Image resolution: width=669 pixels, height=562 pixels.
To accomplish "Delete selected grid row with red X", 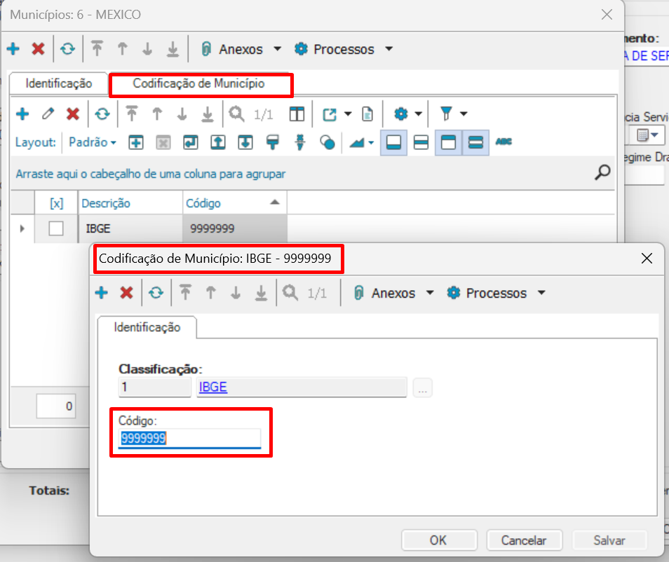I will click(x=73, y=114).
